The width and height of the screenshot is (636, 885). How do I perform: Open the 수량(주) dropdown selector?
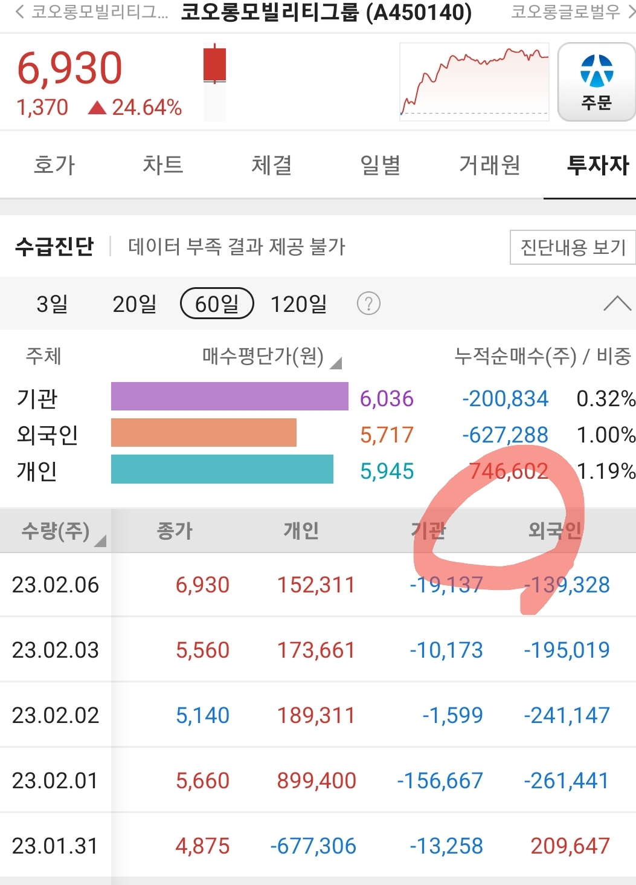[63, 531]
